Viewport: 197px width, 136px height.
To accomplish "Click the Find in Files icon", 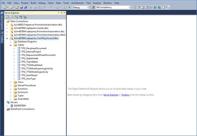I will coord(93,7).
